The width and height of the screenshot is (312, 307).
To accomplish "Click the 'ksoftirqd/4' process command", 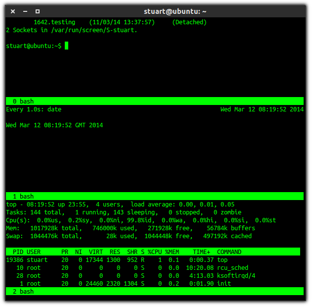I will click(x=236, y=276).
